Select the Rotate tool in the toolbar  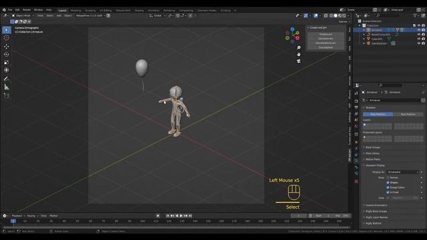[x=7, y=55]
